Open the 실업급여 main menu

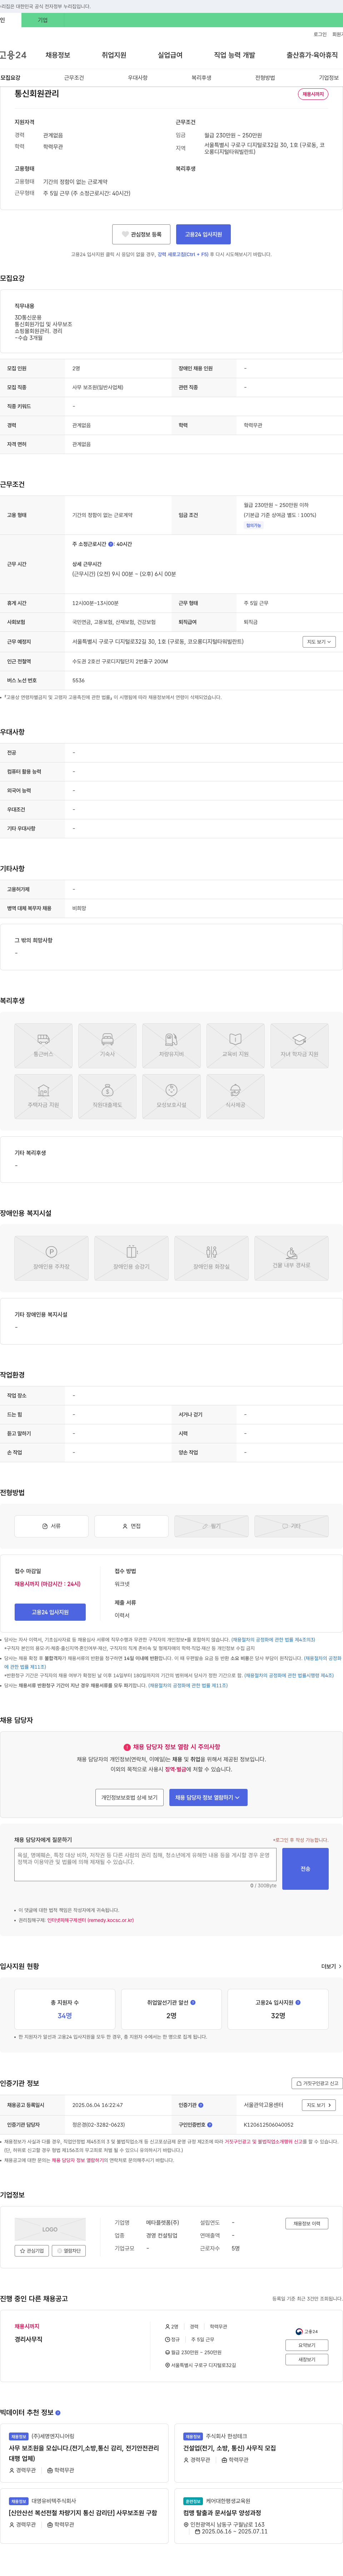click(170, 55)
